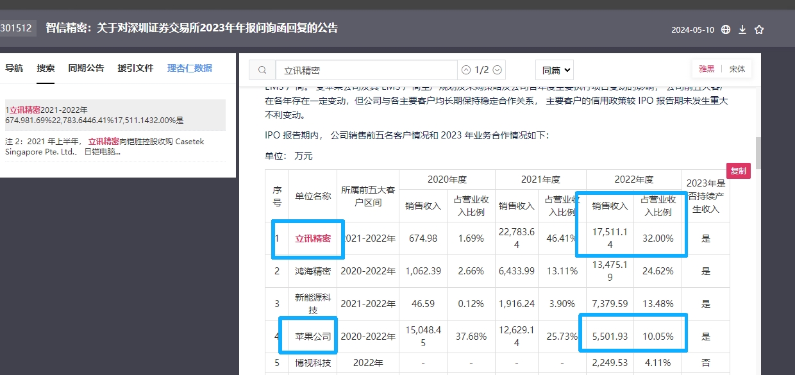Click the 2023年是否持续产生收入 header
Viewport: 795px width, 375px height.
click(x=706, y=196)
